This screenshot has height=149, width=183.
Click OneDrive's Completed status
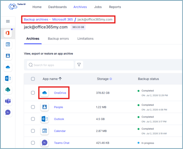click(x=147, y=91)
